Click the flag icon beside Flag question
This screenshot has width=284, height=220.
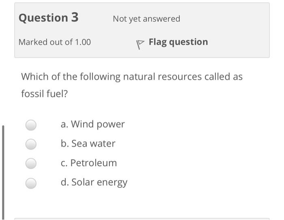[140, 44]
